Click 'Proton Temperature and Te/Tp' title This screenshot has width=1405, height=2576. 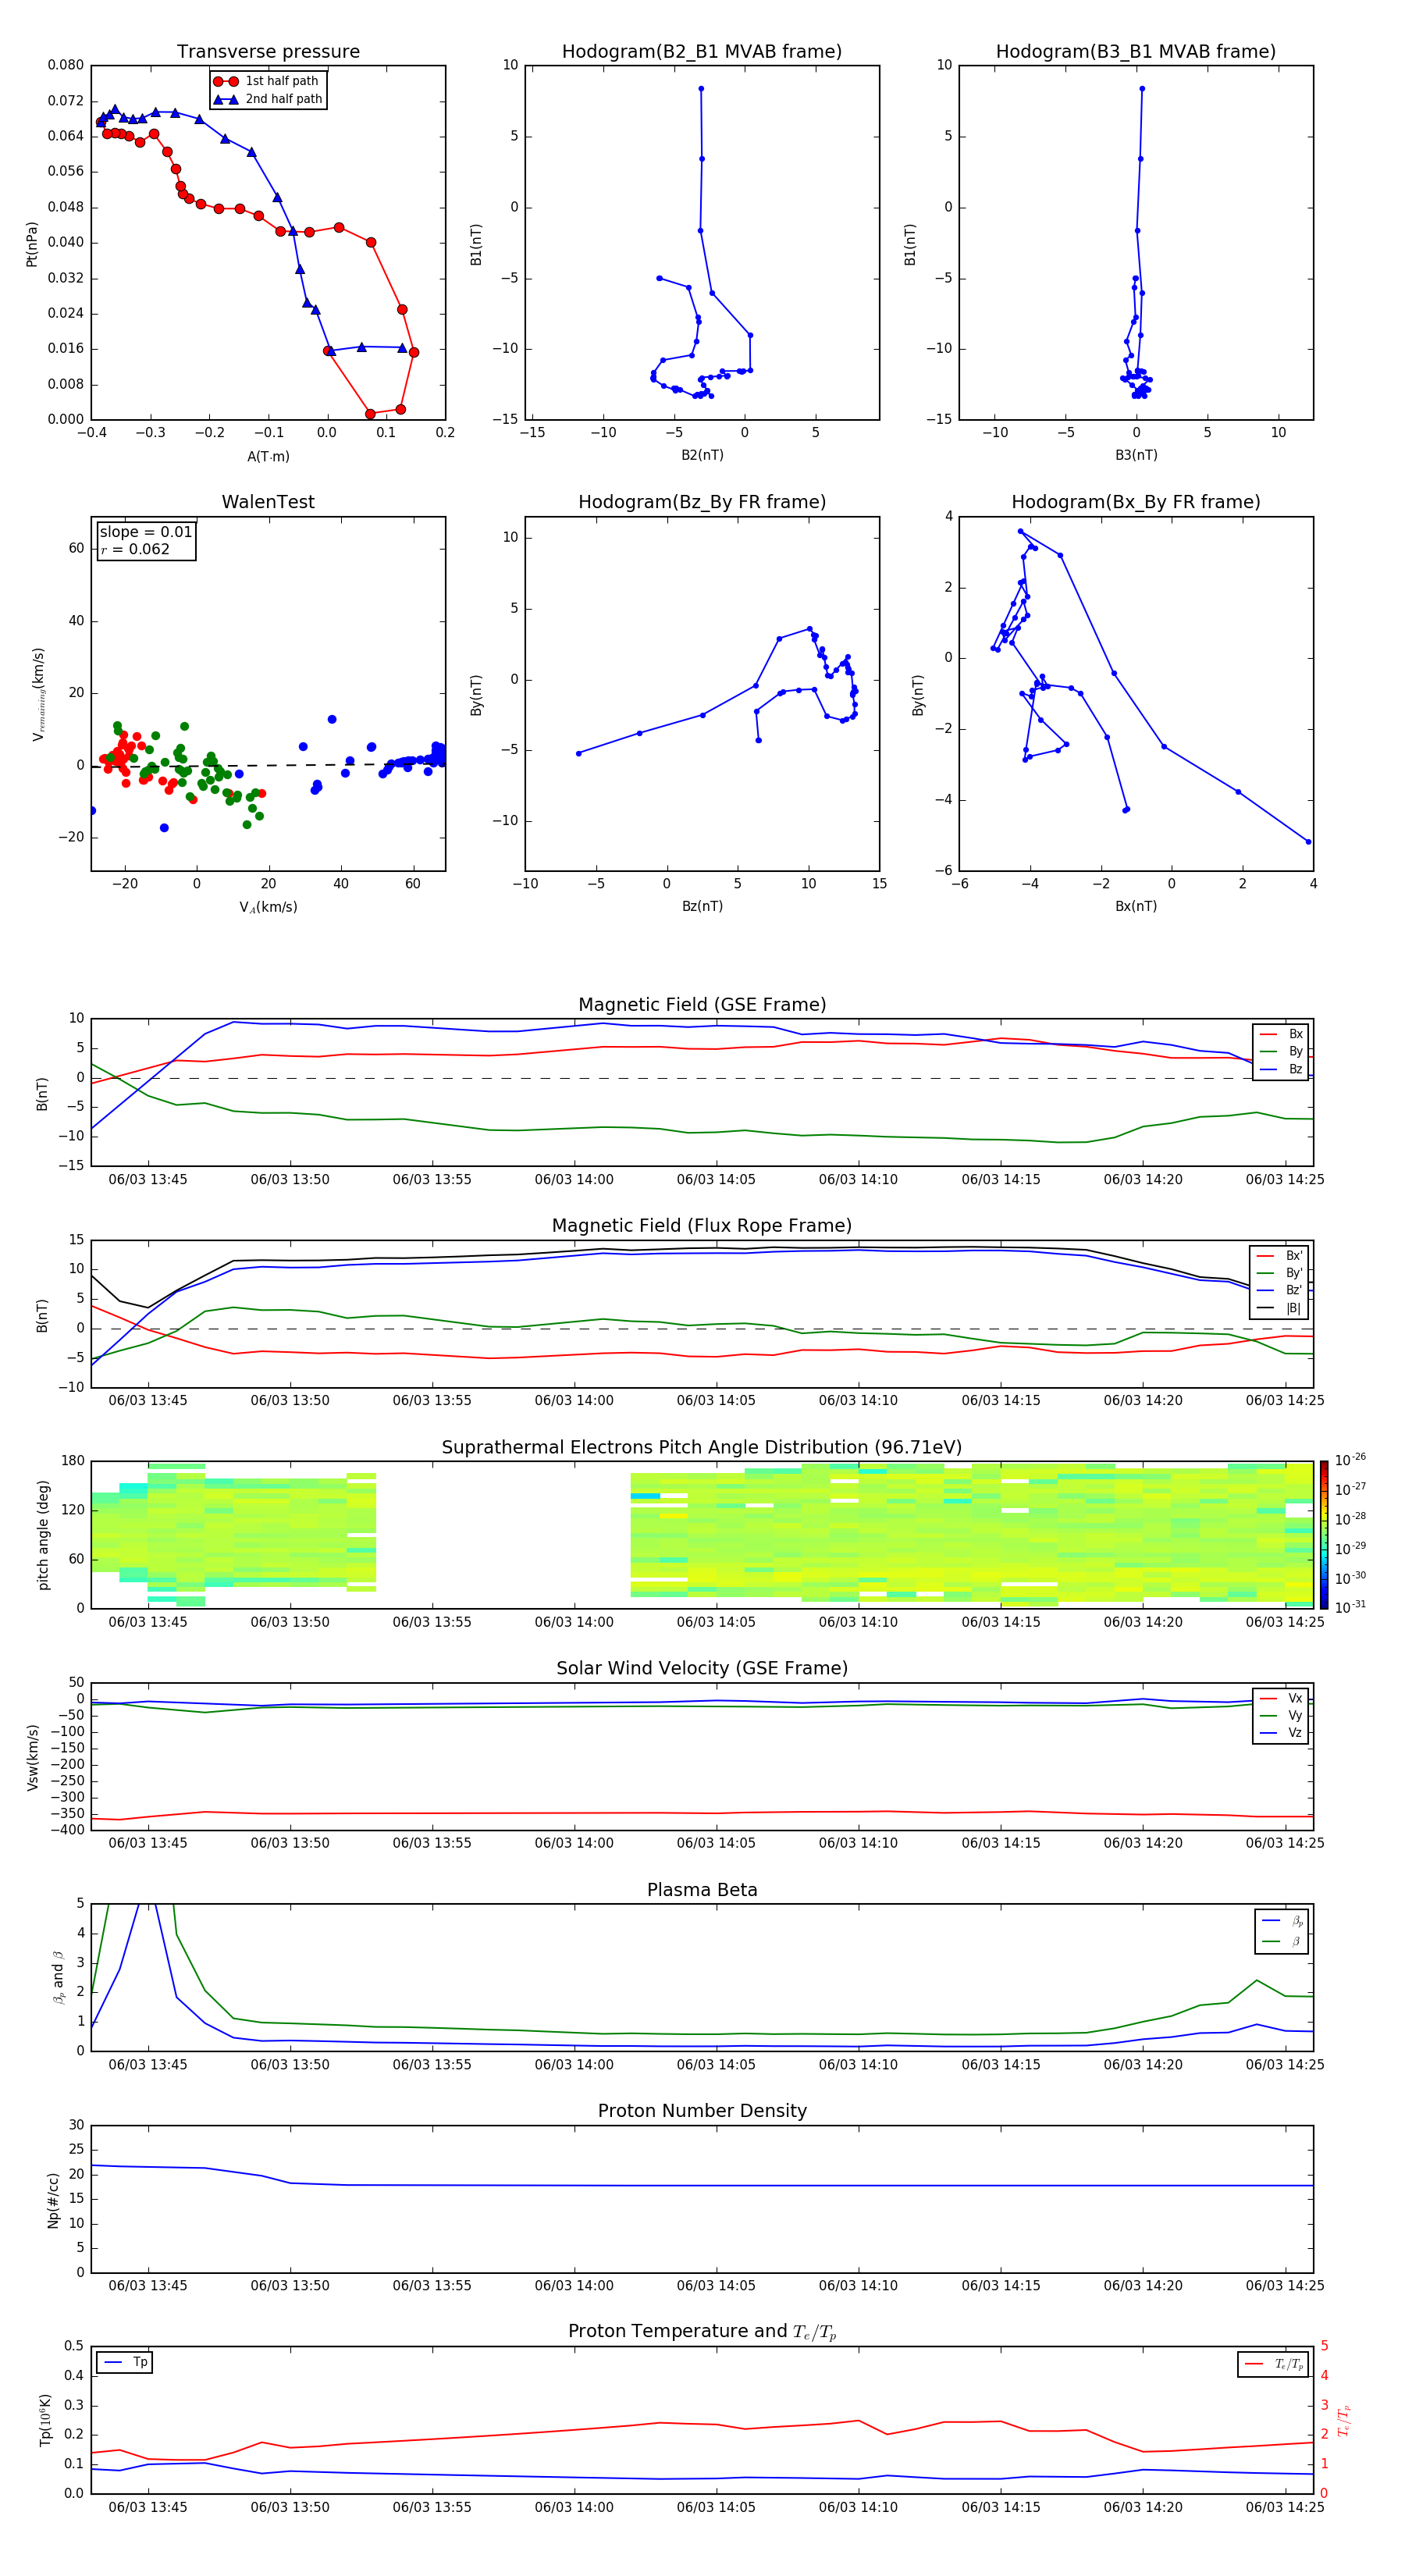point(702,2331)
